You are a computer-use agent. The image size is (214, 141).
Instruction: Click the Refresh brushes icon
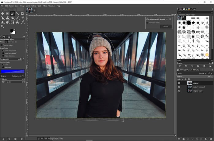click(x=204, y=66)
